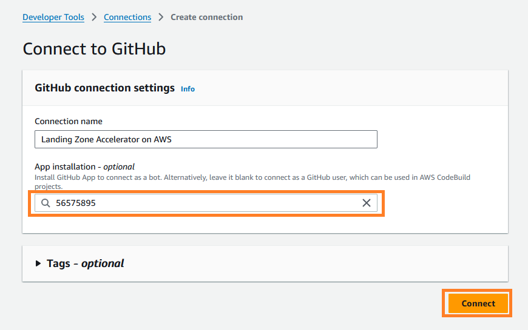Clear the App installation field with the X icon

[367, 203]
